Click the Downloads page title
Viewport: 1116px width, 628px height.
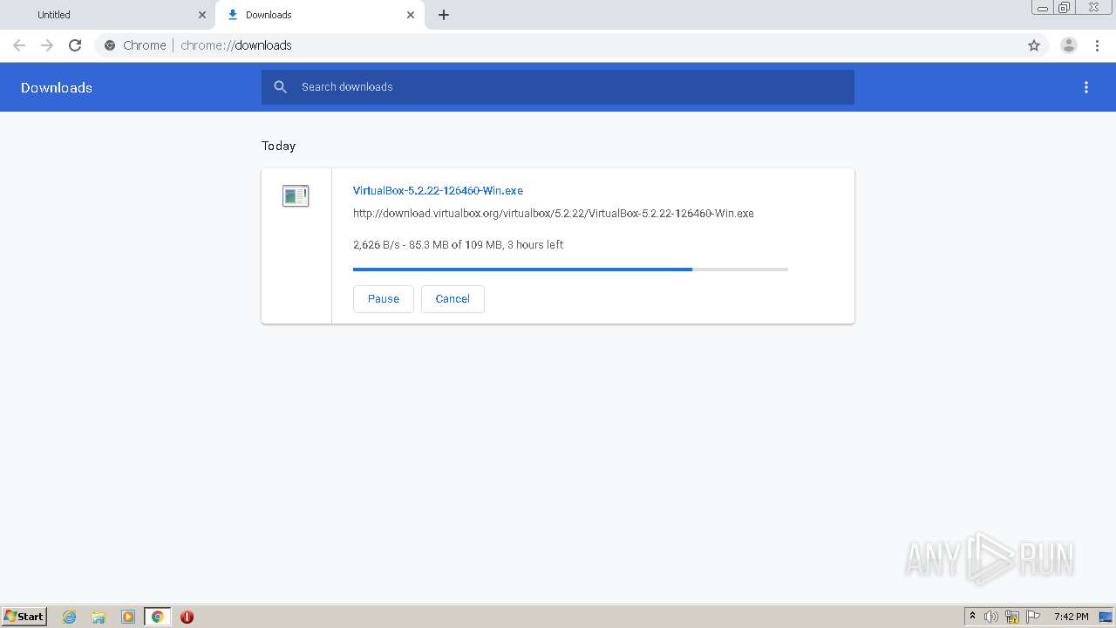57,87
